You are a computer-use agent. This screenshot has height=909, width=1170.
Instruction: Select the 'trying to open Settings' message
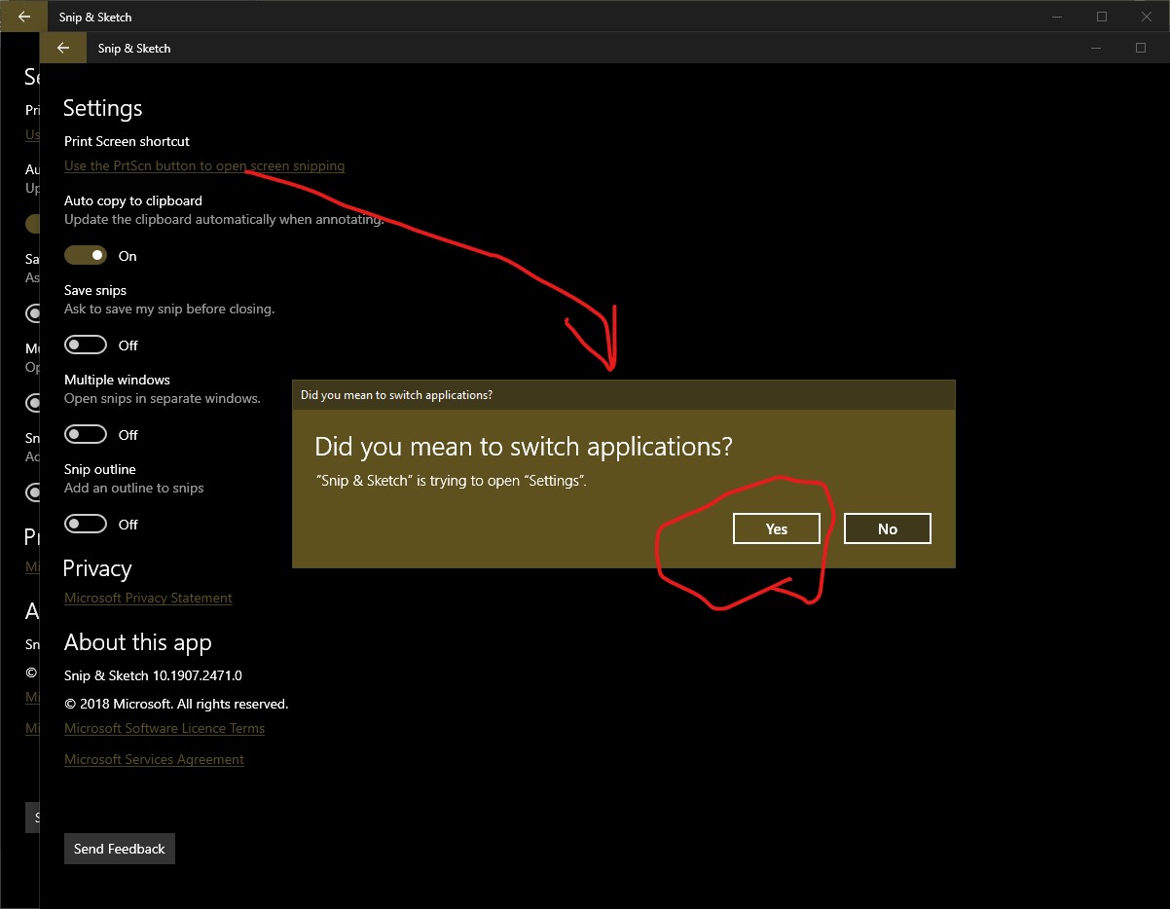click(x=453, y=481)
